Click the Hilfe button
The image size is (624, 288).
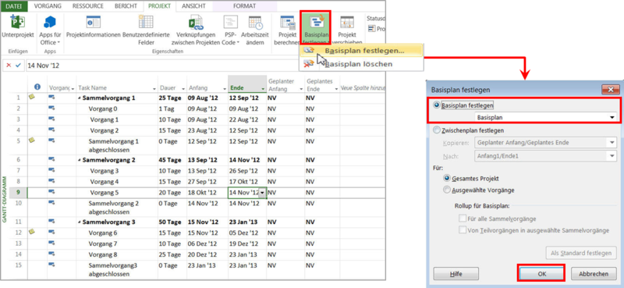(x=456, y=274)
